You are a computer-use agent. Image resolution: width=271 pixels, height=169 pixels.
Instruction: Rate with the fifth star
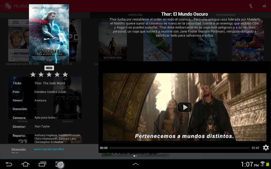click(65, 74)
